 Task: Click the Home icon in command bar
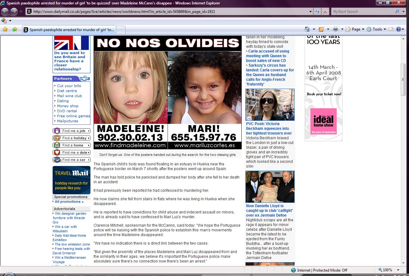307,29
